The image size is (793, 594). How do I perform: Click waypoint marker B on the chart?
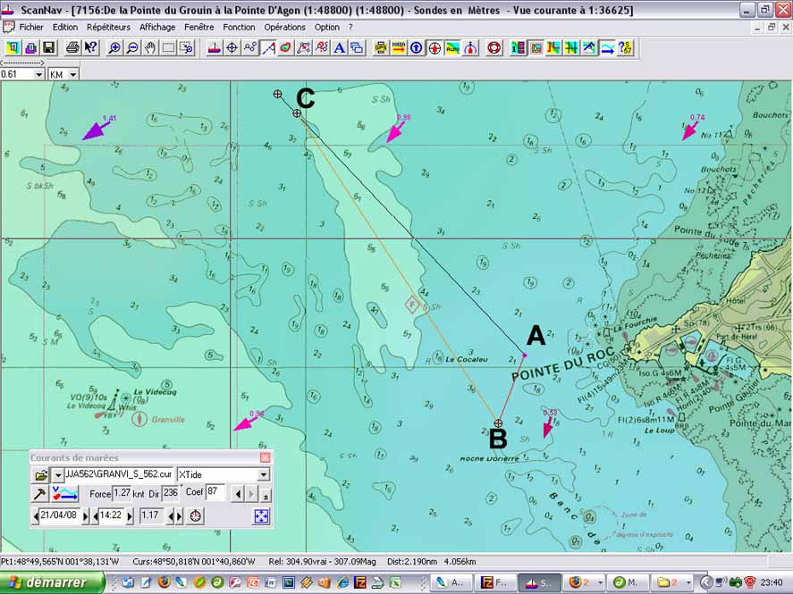pyautogui.click(x=498, y=422)
